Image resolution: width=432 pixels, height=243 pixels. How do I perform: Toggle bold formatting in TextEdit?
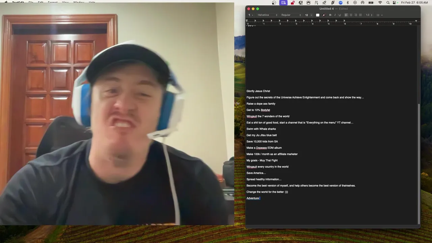(x=330, y=15)
